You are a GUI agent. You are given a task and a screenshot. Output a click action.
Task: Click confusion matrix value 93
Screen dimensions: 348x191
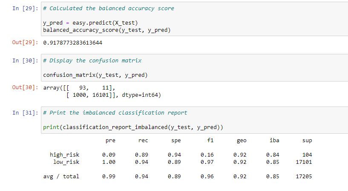pos(82,88)
